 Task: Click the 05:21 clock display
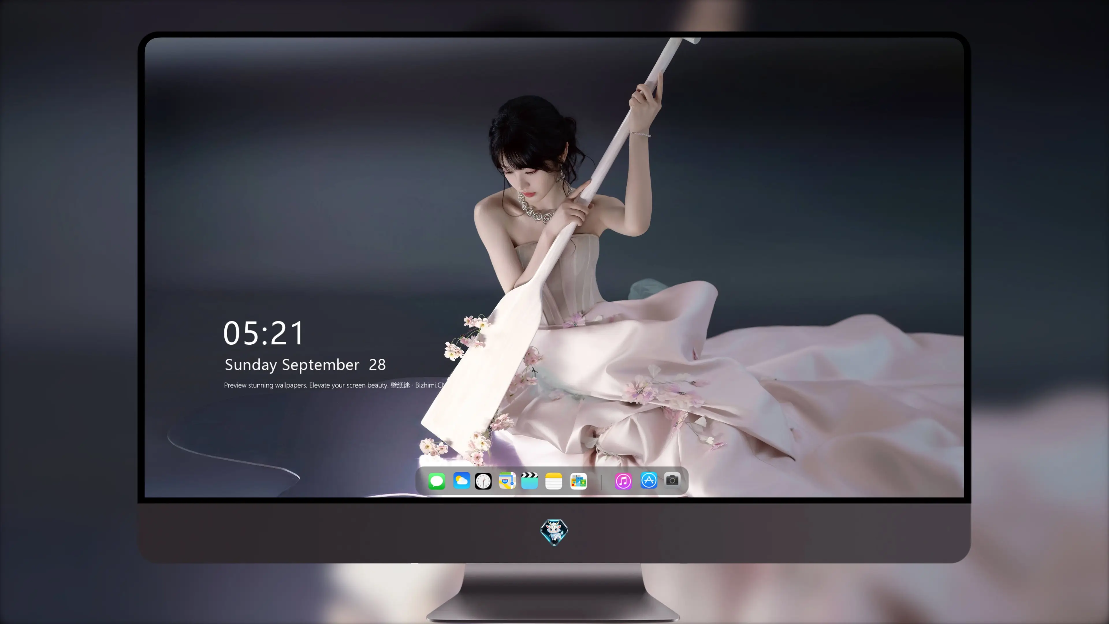pos(263,333)
